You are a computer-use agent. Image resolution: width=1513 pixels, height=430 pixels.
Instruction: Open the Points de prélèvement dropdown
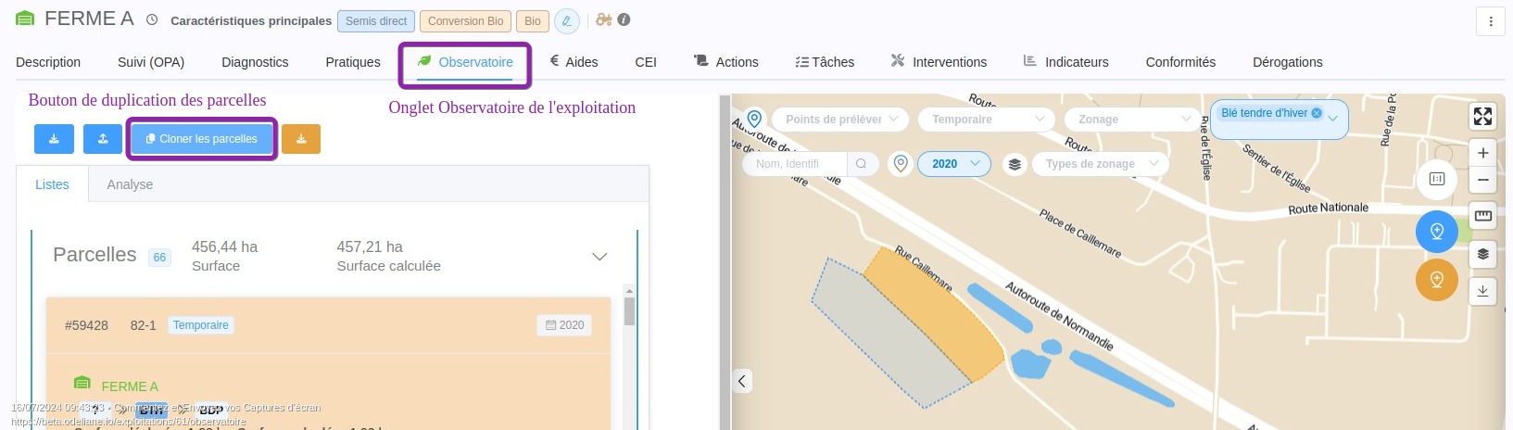[x=841, y=120]
